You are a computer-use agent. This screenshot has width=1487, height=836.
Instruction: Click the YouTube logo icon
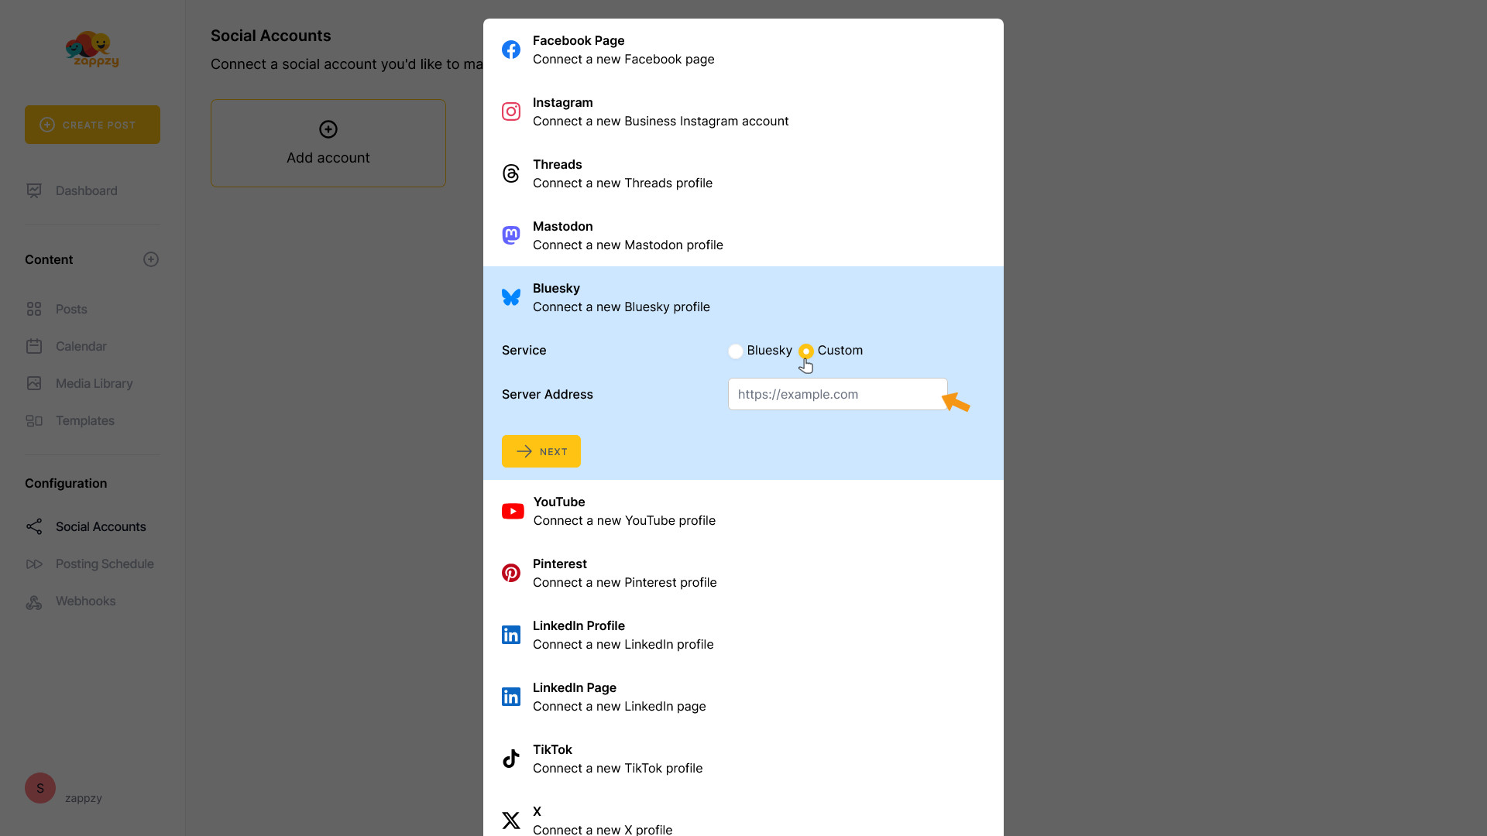[513, 511]
